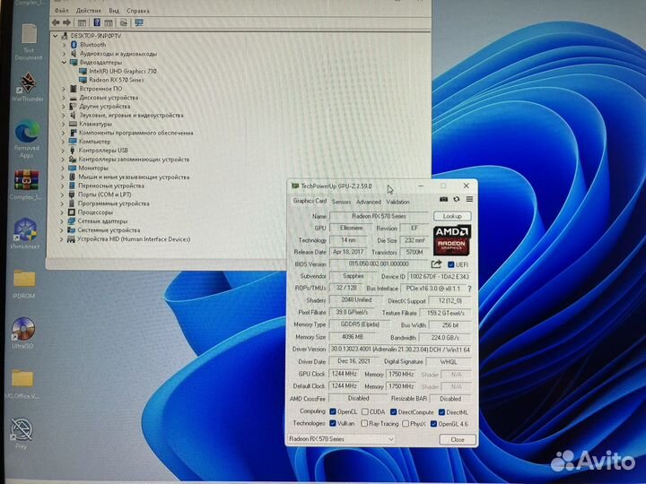Toggle the OpenCL checkbox
646x484 pixels.
(333, 411)
